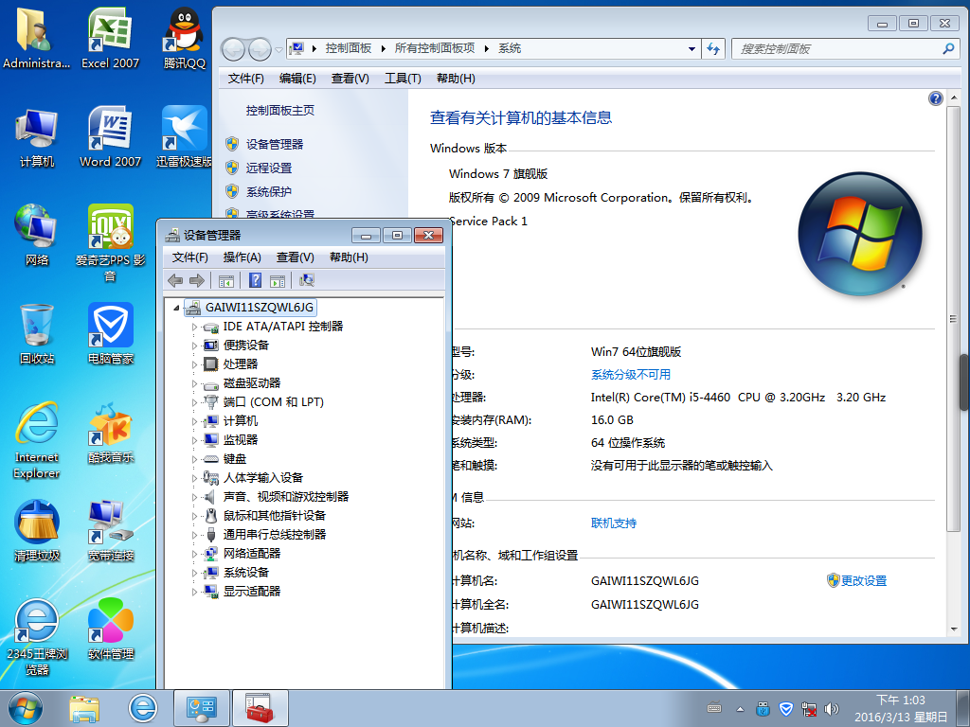
Task: Open the 操作(A) menu in Device Manager
Action: point(242,257)
